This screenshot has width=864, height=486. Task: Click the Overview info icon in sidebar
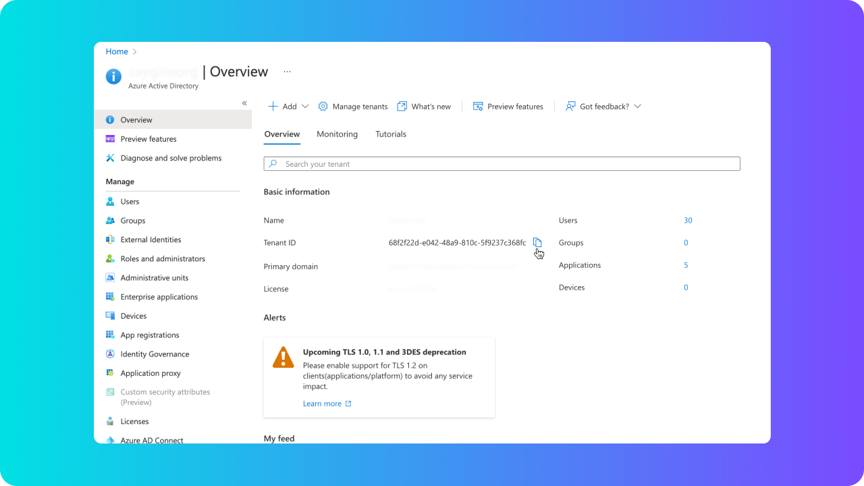point(110,119)
